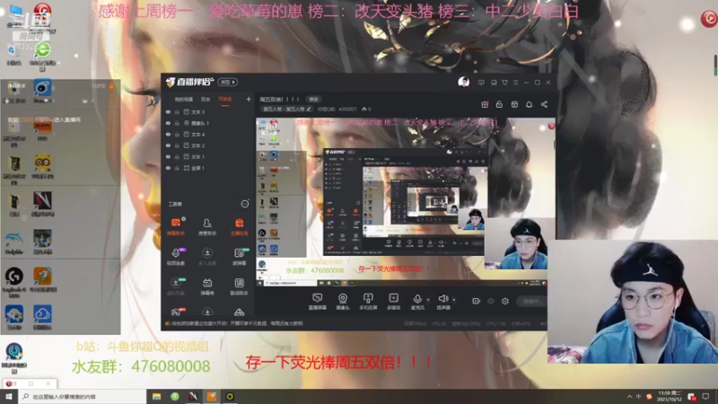Screen dimensions: 718x404
Task: Click the stream preview thumbnail
Action: pos(406,201)
